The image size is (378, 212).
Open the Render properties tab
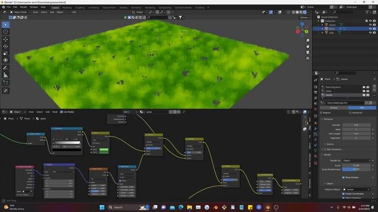point(315,87)
